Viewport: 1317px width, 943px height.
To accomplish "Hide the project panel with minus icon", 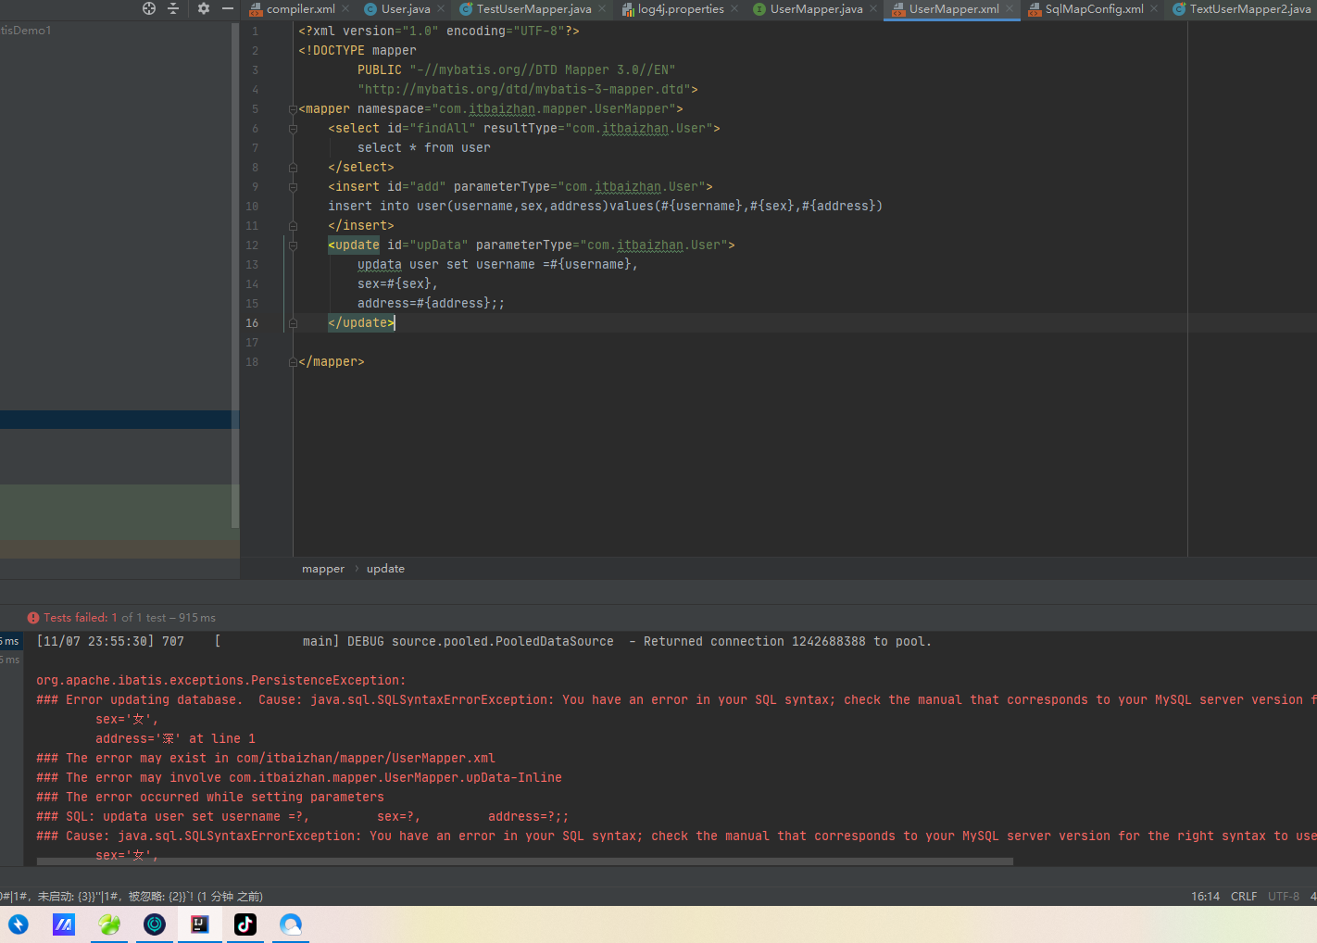I will point(228,8).
